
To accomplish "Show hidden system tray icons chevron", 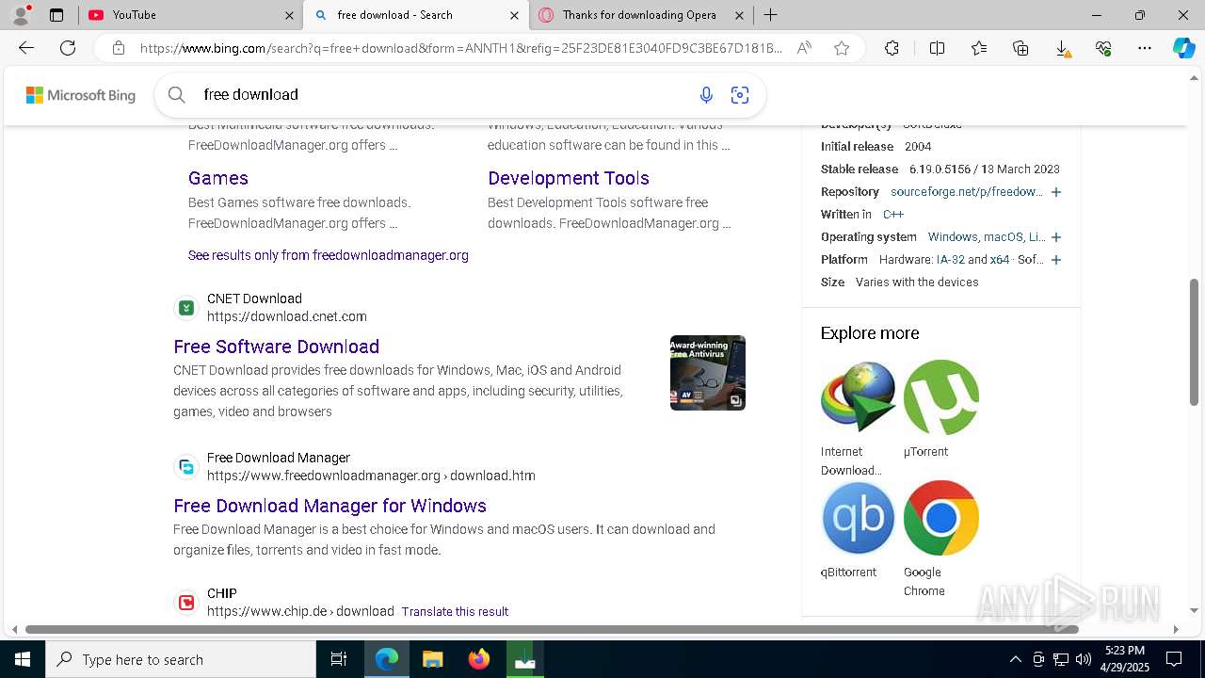I will point(1015,659).
